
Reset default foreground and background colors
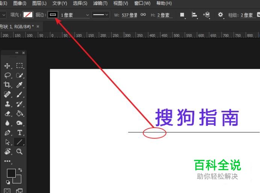(x=8, y=182)
